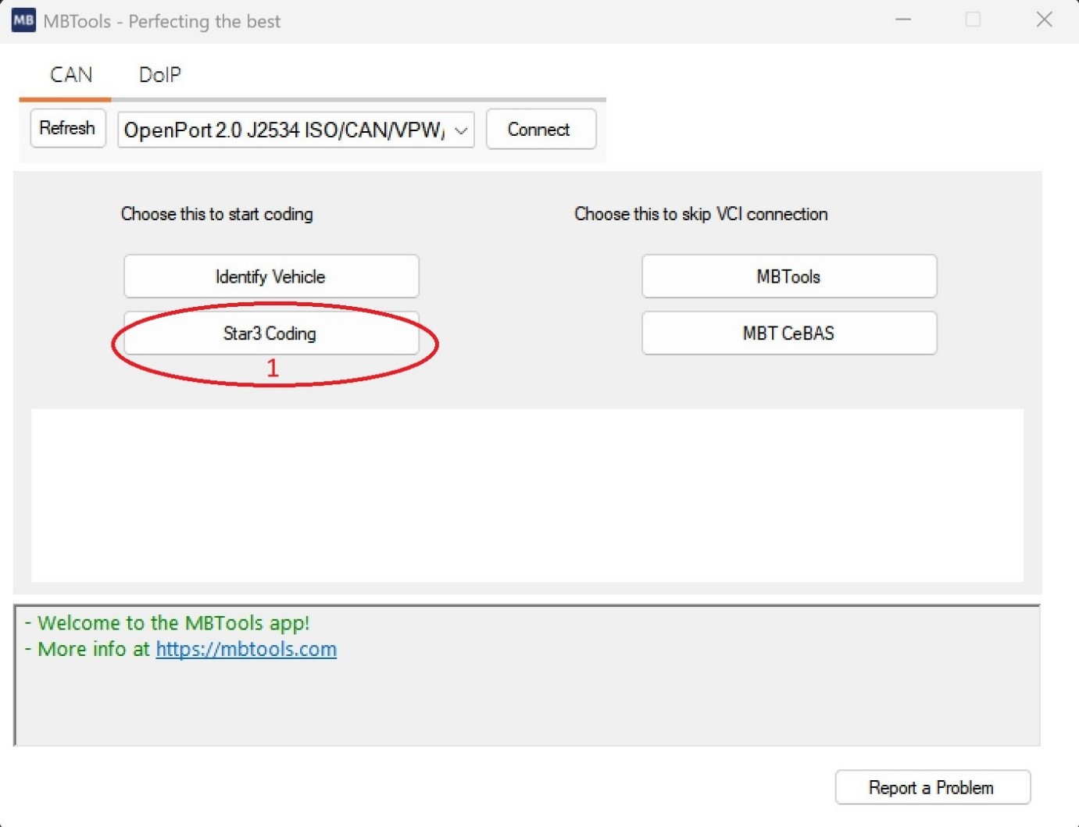The image size is (1079, 827).
Task: Open the DoIP tab
Action: coord(159,75)
